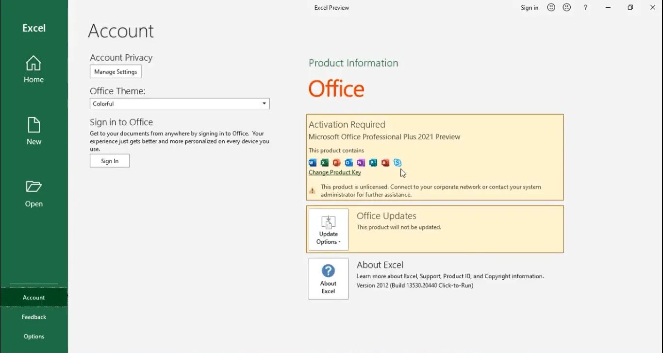Click the Excel app icon under product contains

(325, 163)
